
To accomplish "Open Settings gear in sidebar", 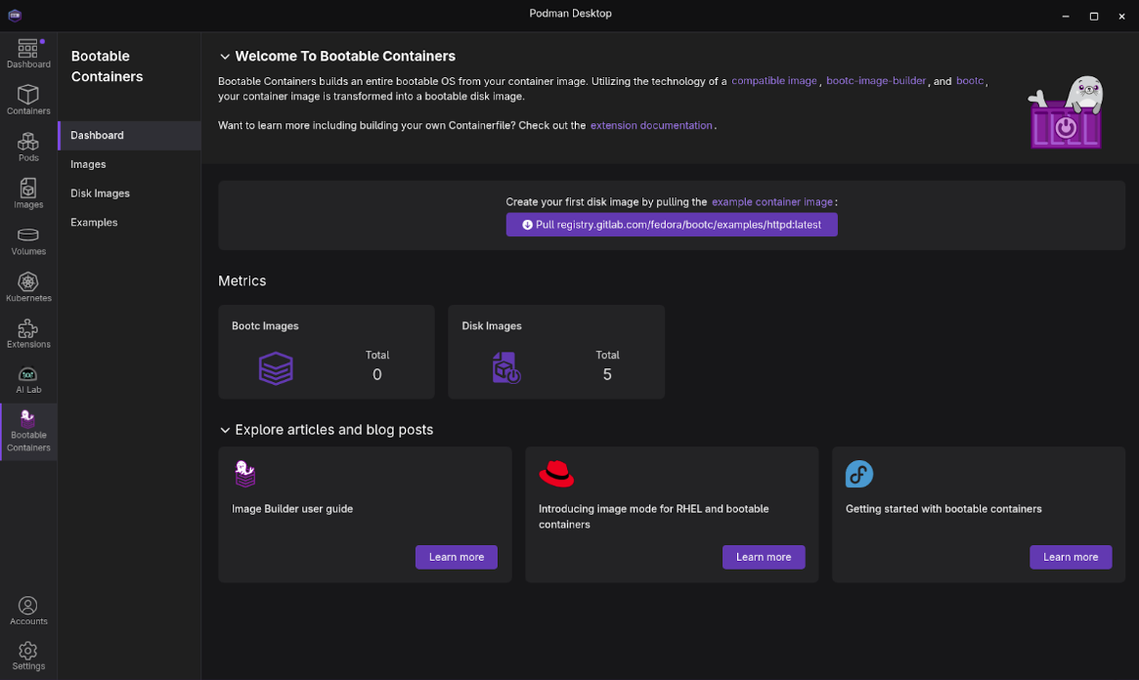I will pos(28,656).
